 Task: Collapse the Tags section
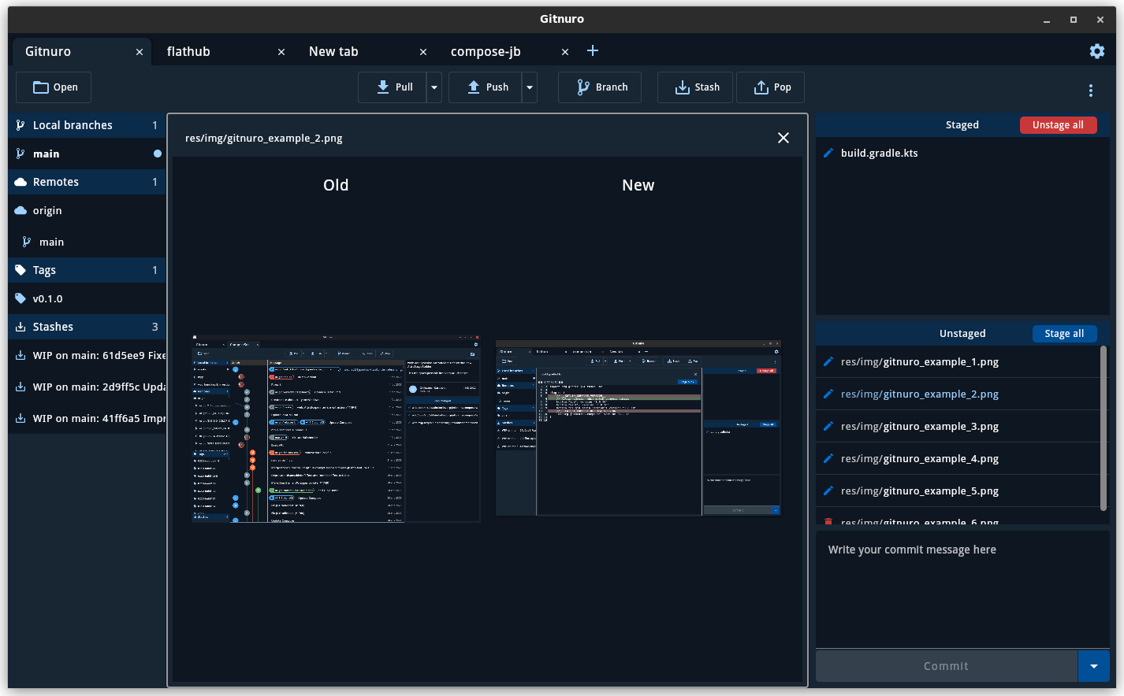[x=87, y=270]
